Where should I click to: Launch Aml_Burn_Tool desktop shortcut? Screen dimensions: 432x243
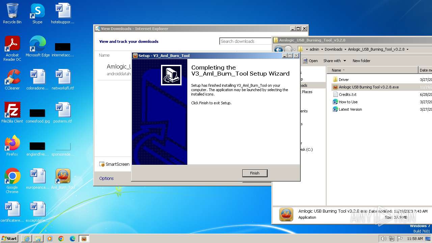click(63, 179)
